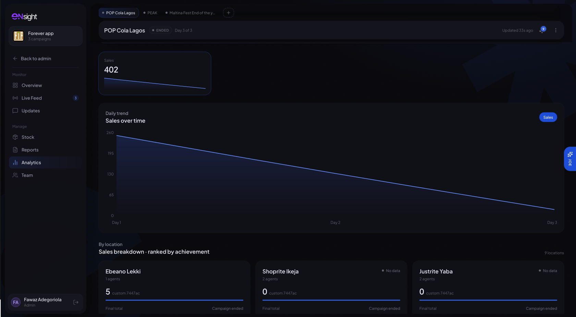Click the No data status on Shoprite Ikeja

[x=391, y=271]
